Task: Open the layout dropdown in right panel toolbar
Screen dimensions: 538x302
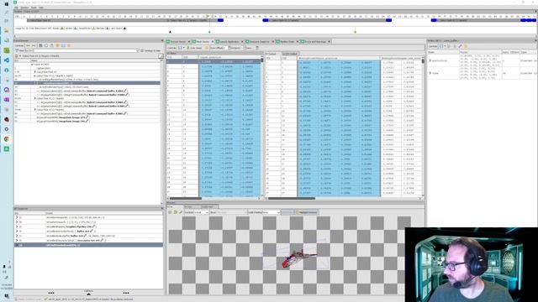Action: click(x=442, y=46)
